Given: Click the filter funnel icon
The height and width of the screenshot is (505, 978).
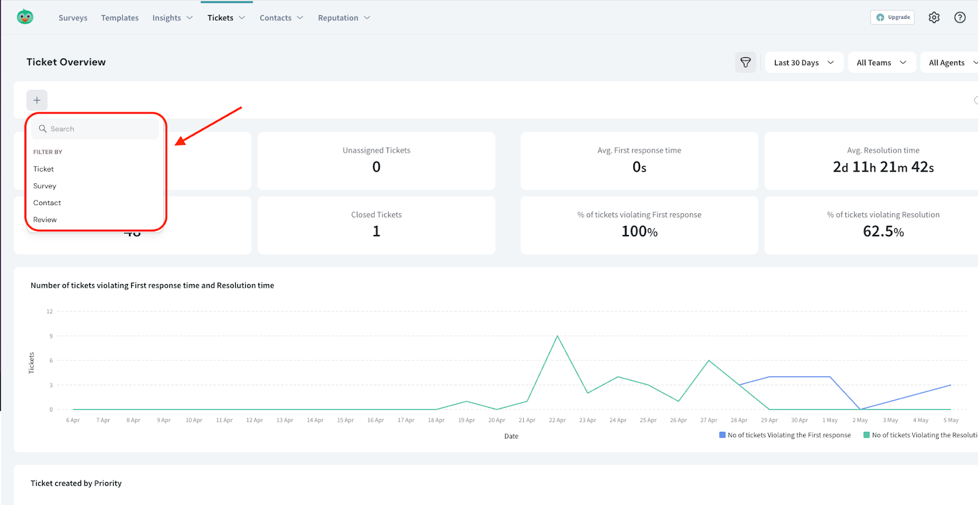Looking at the screenshot, I should click(745, 62).
